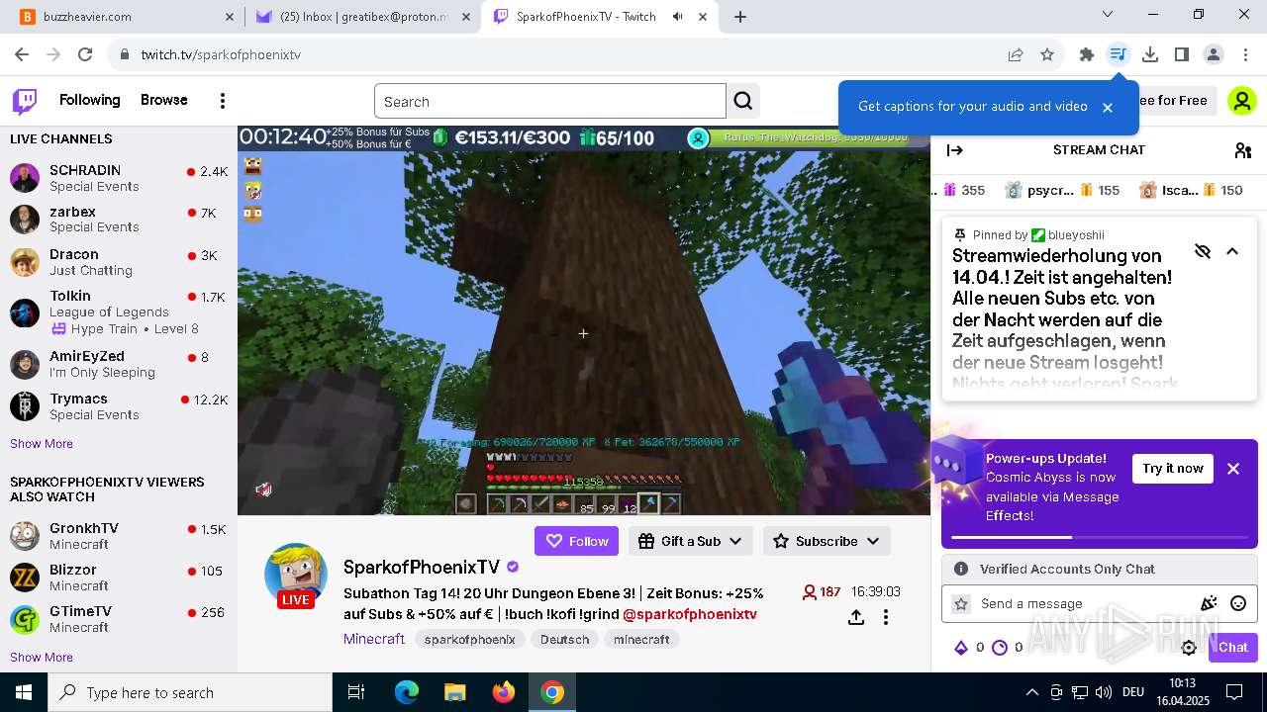Go to the Browse tab

164,100
